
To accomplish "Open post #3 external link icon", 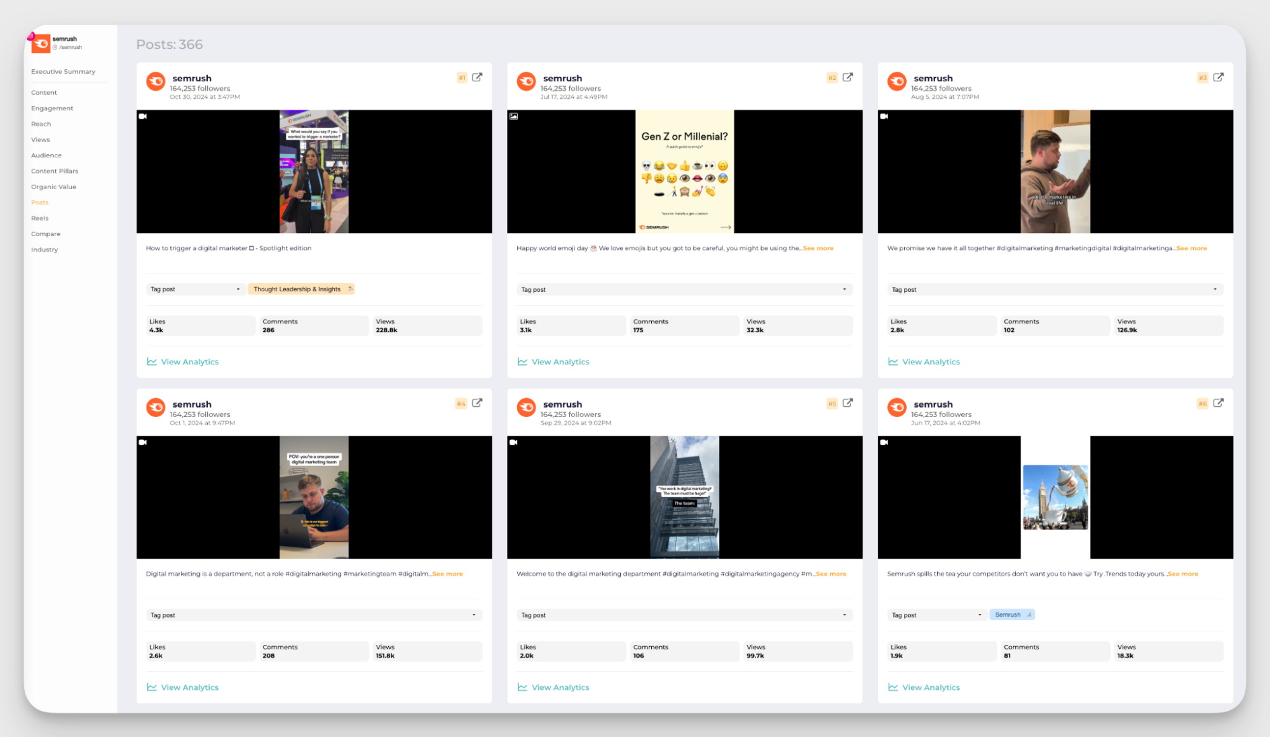I will click(1218, 77).
